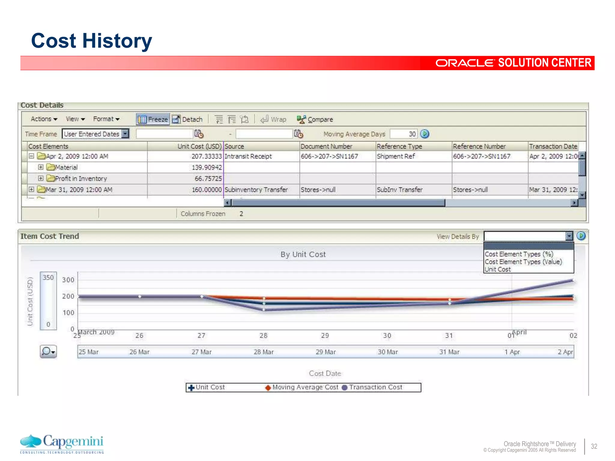The width and height of the screenshot is (615, 461).
Task: Select the Material folder row label
Action: (x=66, y=167)
